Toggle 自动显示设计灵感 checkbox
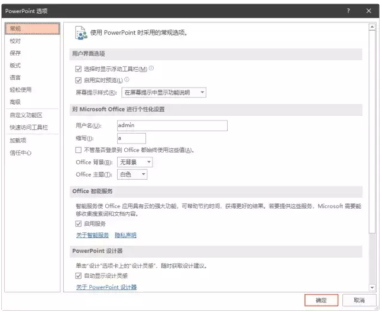 pos(78,276)
